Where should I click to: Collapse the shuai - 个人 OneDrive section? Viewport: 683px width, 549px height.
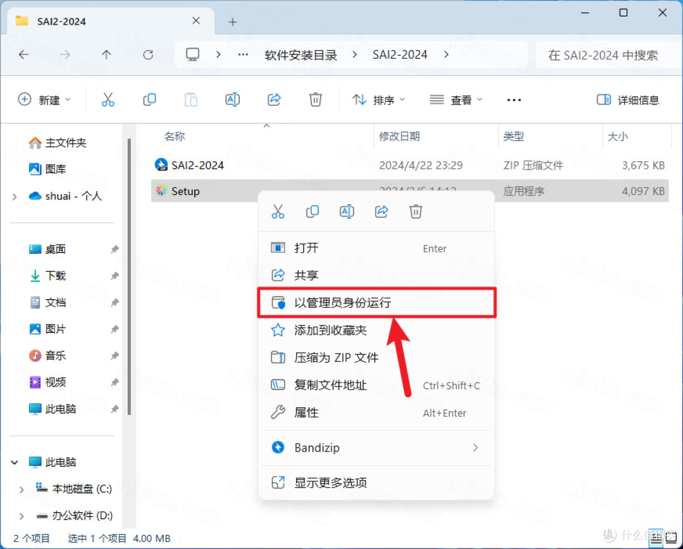pyautogui.click(x=14, y=196)
